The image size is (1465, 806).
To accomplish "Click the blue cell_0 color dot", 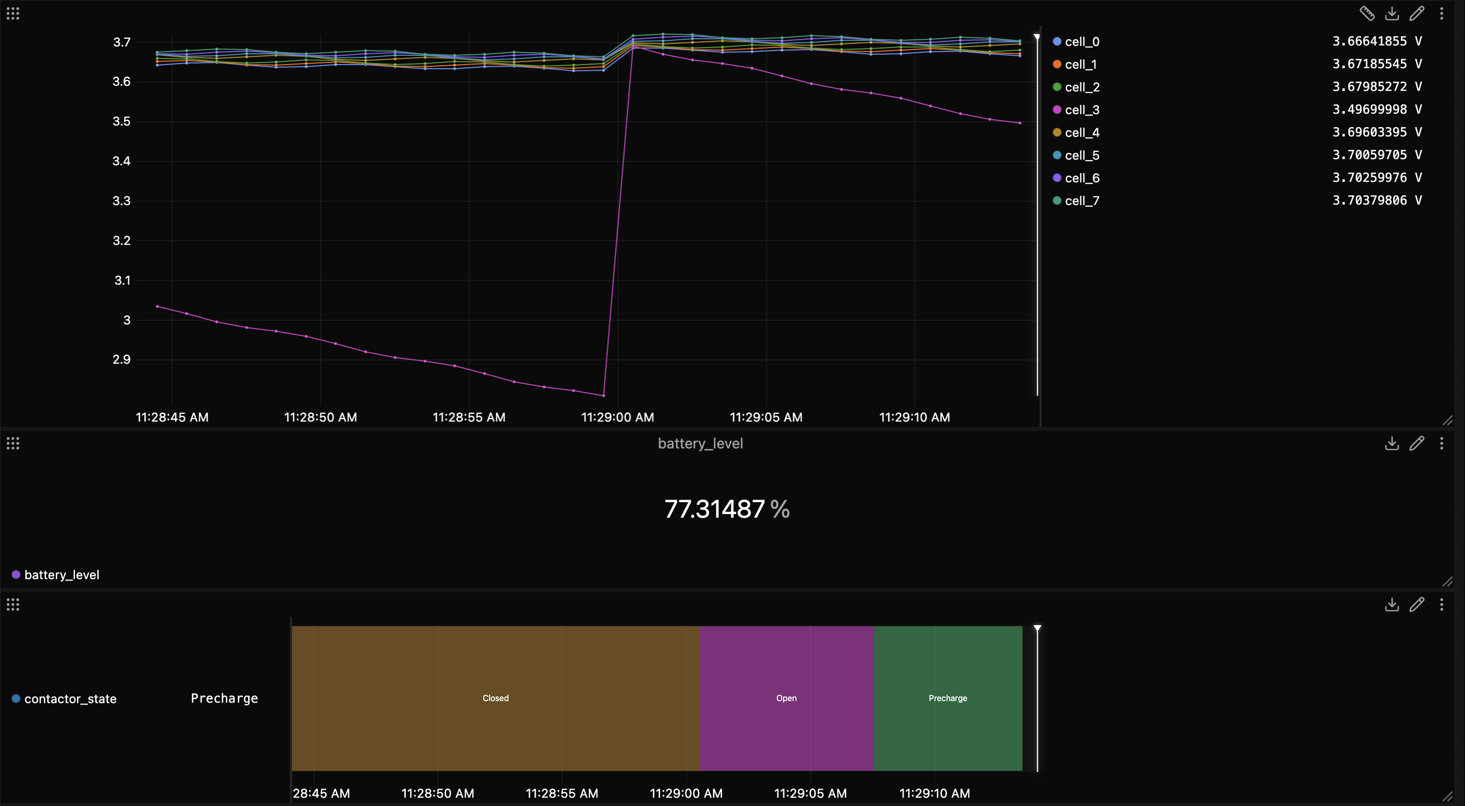I will [x=1057, y=41].
